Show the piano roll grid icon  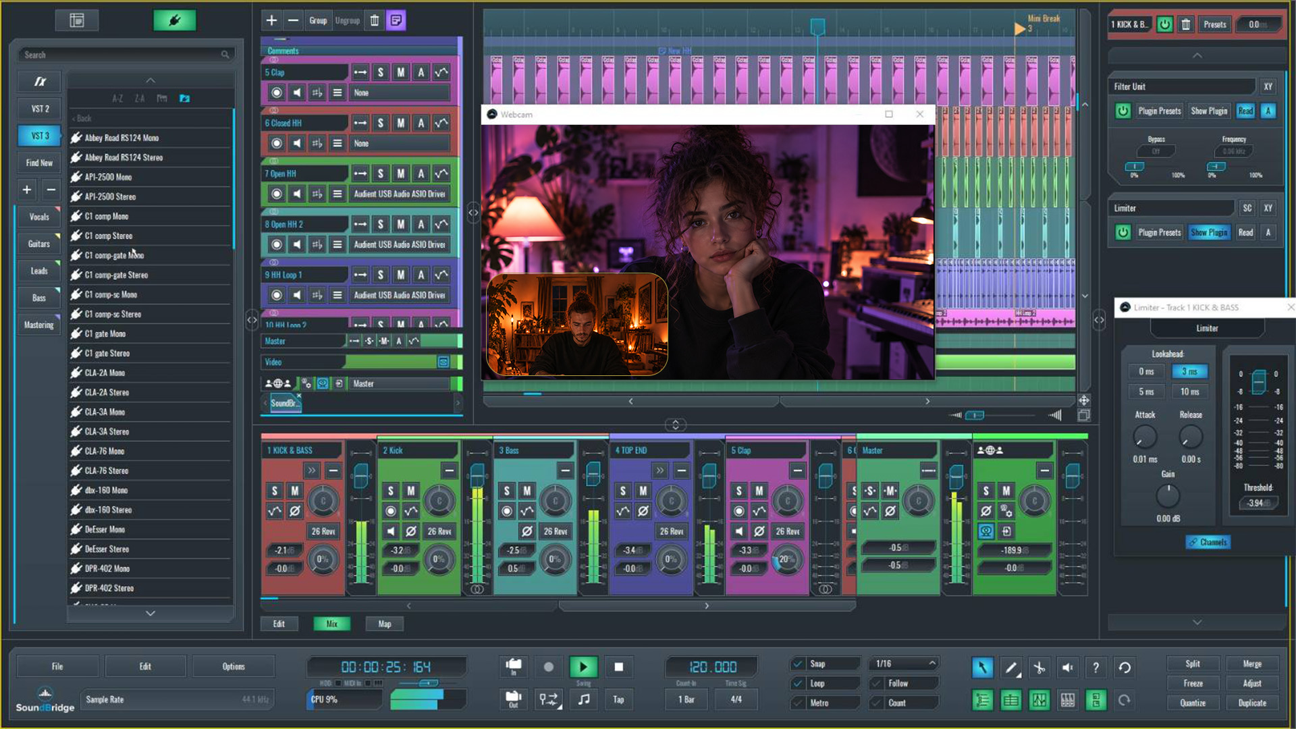point(1067,700)
